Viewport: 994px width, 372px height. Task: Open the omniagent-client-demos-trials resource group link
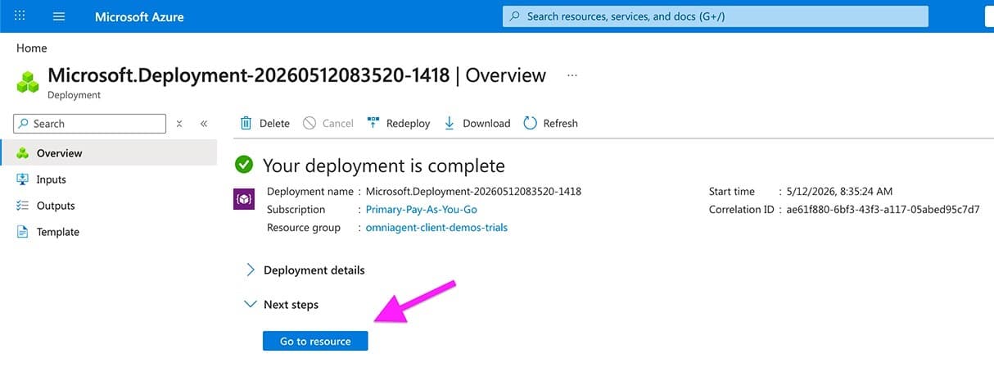tap(436, 227)
